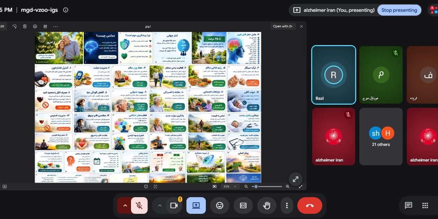This screenshot has height=219, width=438.
Task: Turn on the camera button
Action: 174,205
